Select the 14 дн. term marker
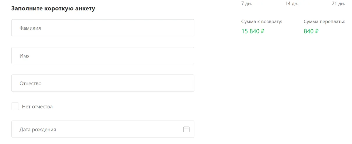Image resolution: width=352 pixels, height=144 pixels. [292, 4]
